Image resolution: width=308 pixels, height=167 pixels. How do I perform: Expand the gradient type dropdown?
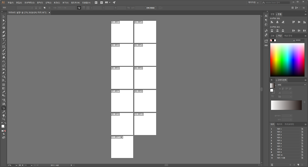305,85
